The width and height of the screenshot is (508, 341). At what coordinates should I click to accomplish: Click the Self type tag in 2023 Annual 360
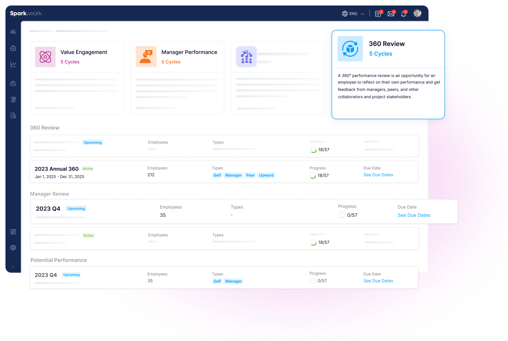[217, 175]
